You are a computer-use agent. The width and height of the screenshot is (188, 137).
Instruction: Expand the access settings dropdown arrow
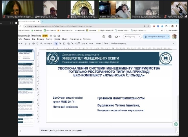pyautogui.click(x=169, y=37)
